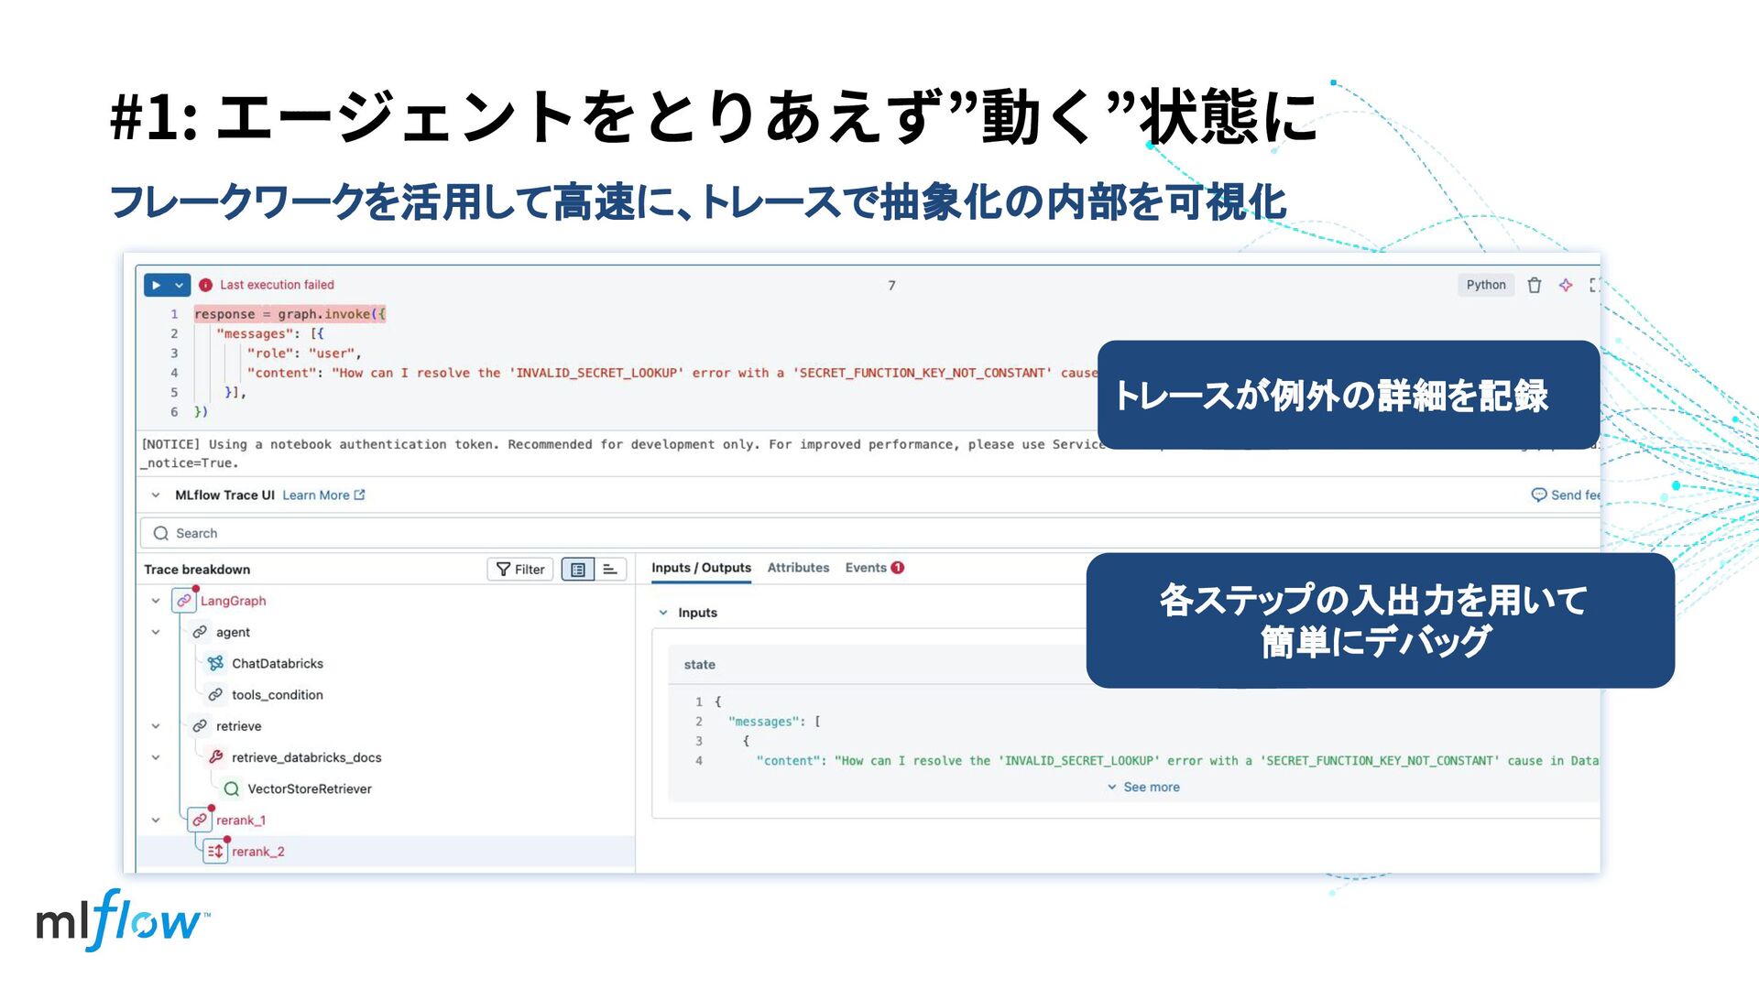Click the Filter button
The image size is (1759, 989).
(x=520, y=569)
